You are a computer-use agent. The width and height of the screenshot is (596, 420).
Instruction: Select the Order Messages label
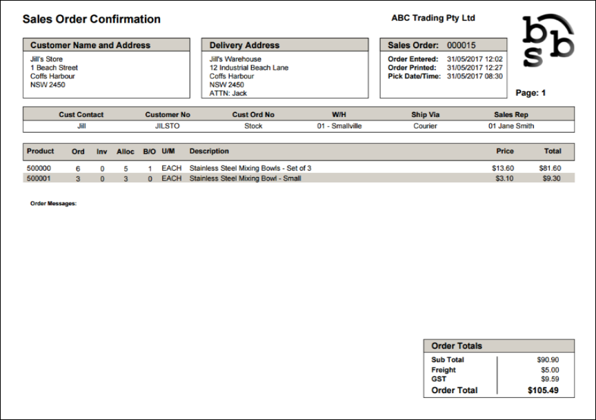pos(47,203)
